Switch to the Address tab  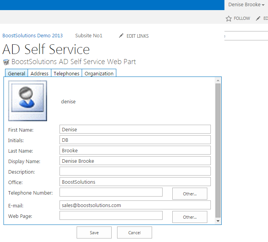pyautogui.click(x=39, y=73)
